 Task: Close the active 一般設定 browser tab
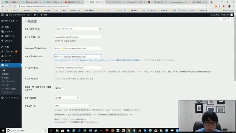pyautogui.click(x=103, y=2)
